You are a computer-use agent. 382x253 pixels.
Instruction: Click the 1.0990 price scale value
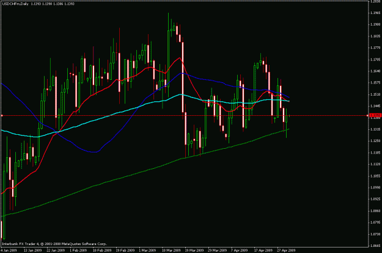coord(375,187)
